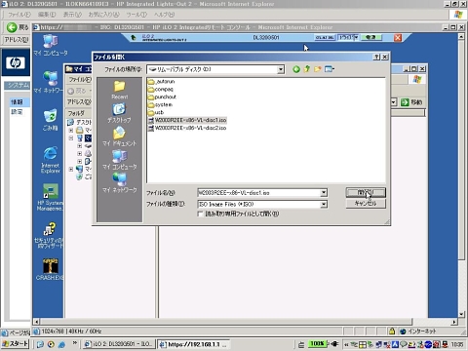Viewport: 468px width, 351px height.
Task: Click the 電源 button on iLO toolbar
Action: pyautogui.click(x=370, y=37)
